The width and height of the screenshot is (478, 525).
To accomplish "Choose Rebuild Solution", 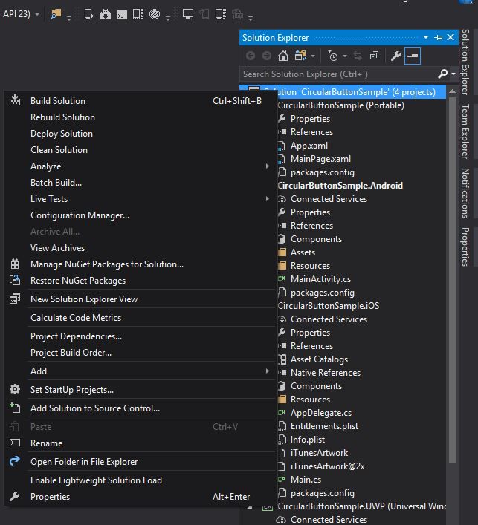I will point(140,117).
